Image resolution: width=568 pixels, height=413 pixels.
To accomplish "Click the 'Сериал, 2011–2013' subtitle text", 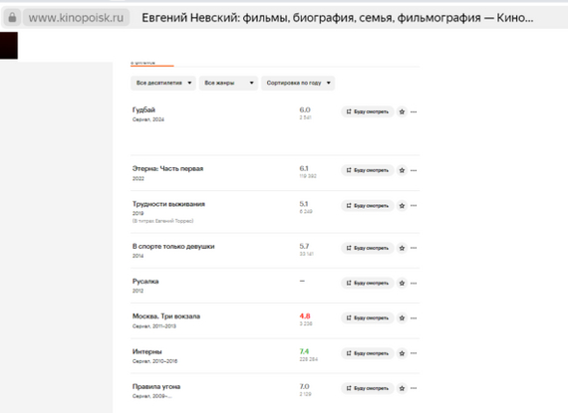I will pyautogui.click(x=153, y=325).
